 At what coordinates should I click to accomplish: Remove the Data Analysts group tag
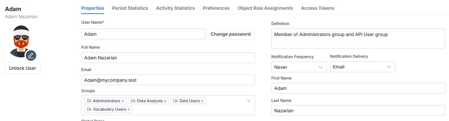coord(165,101)
